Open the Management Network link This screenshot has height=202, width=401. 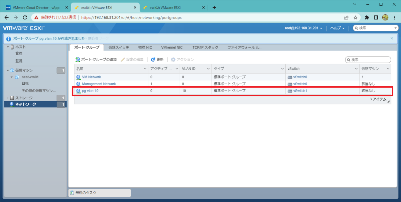click(99, 84)
